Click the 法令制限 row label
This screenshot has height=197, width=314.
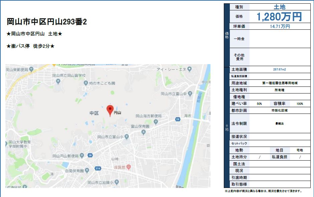click(x=239, y=124)
